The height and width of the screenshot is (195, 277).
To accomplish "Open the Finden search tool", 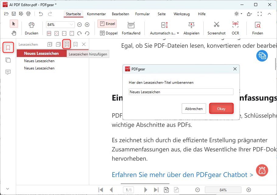I will pyautogui.click(x=258, y=28).
